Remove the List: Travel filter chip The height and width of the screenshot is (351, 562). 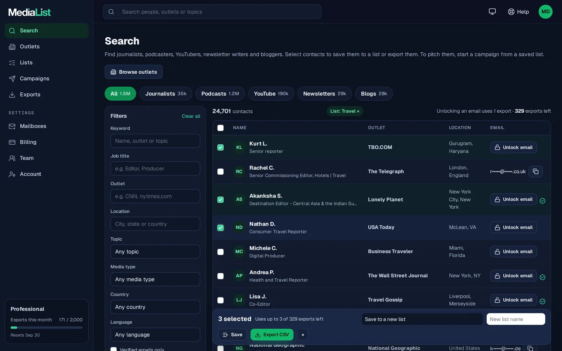pyautogui.click(x=358, y=111)
